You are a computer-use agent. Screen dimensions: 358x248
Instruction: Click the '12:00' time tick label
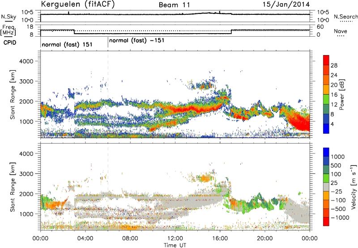pyautogui.click(x=175, y=239)
